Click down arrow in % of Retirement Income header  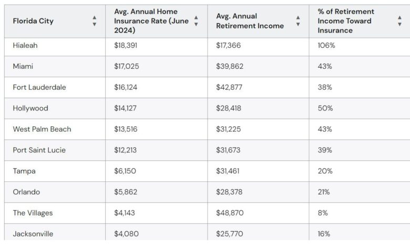coord(399,24)
